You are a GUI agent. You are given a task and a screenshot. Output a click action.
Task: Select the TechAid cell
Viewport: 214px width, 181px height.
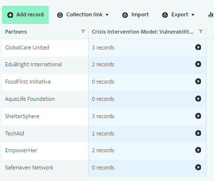click(45, 134)
